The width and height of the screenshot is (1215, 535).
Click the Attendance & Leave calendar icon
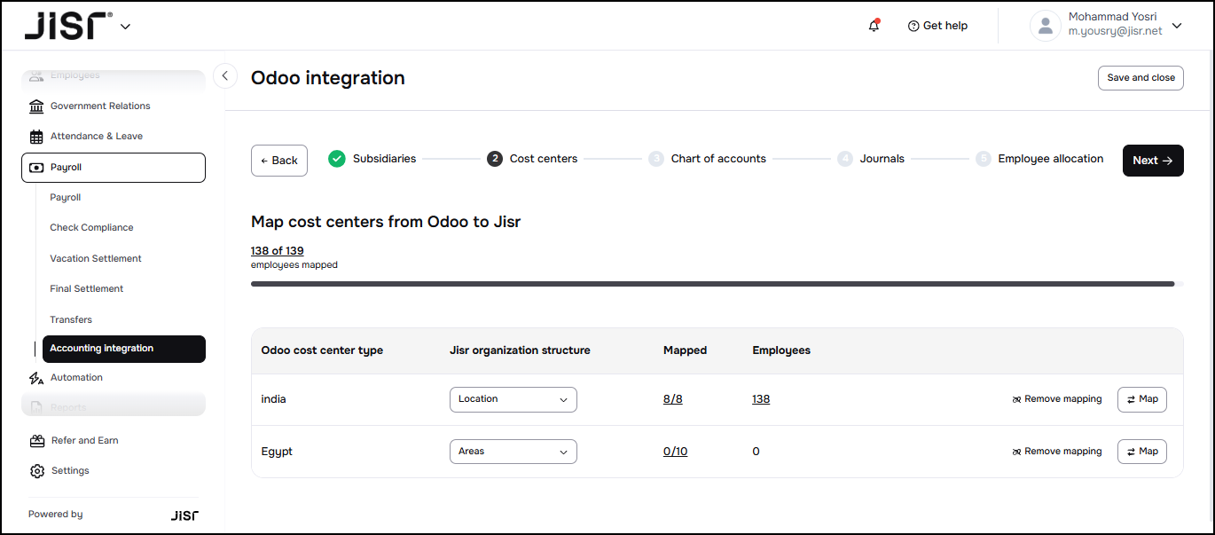pyautogui.click(x=36, y=137)
